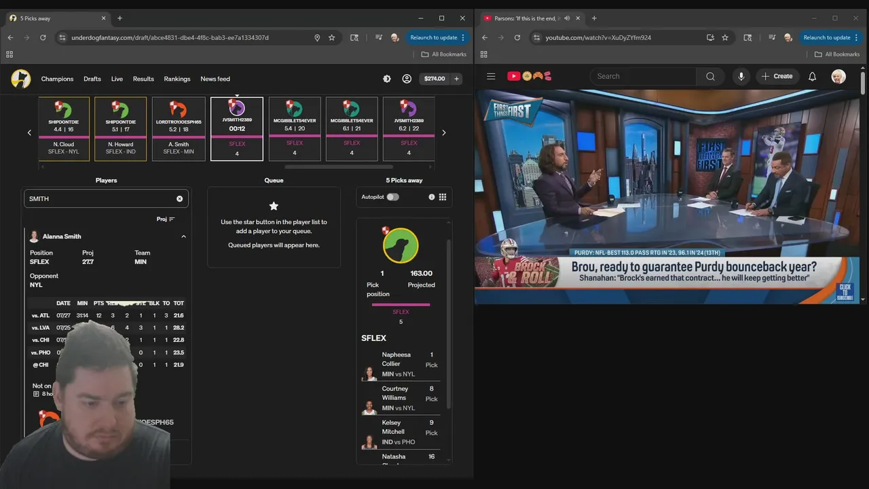This screenshot has height=489, width=869.
Task: Open the apps grid in the Underdog bookmarks bar
Action: click(10, 54)
